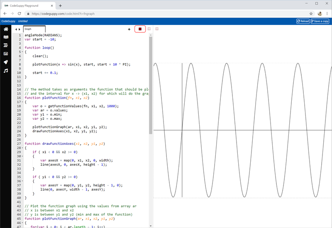Click 'start += 0.1;' code line
This screenshot has width=332, height=228.
[x=45, y=73]
